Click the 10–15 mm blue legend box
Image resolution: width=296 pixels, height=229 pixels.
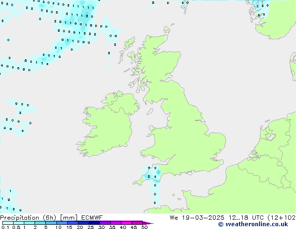coord(62,223)
